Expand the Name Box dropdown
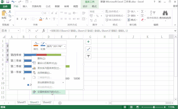The width and height of the screenshot is (178, 109). (x=18, y=31)
